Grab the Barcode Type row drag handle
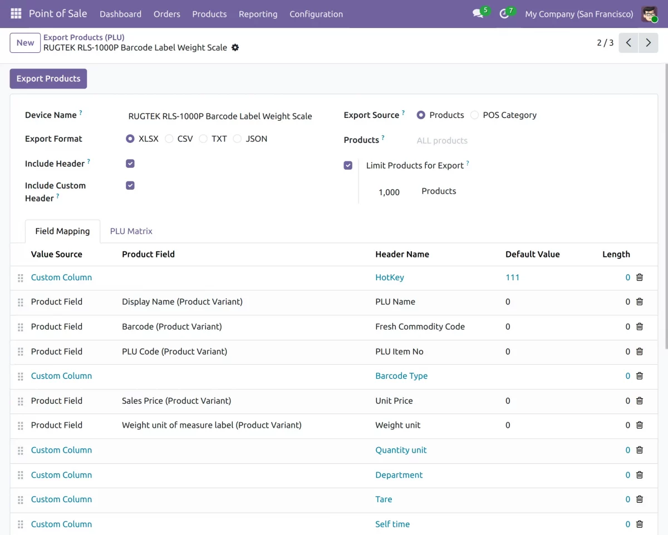668x535 pixels. pyautogui.click(x=21, y=377)
